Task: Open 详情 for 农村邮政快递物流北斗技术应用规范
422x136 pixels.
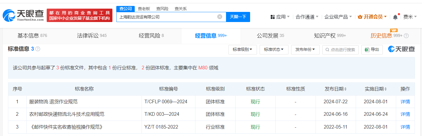Action: point(405,114)
